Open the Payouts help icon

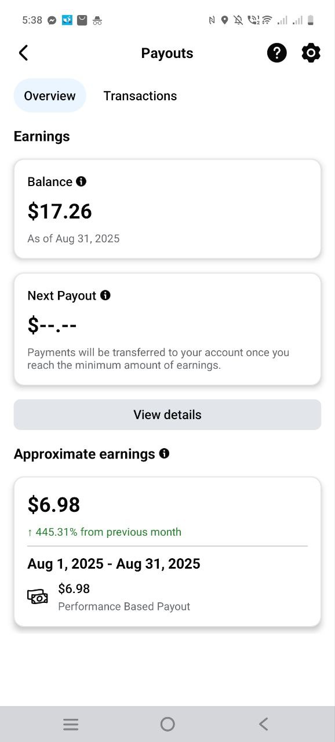tap(277, 53)
